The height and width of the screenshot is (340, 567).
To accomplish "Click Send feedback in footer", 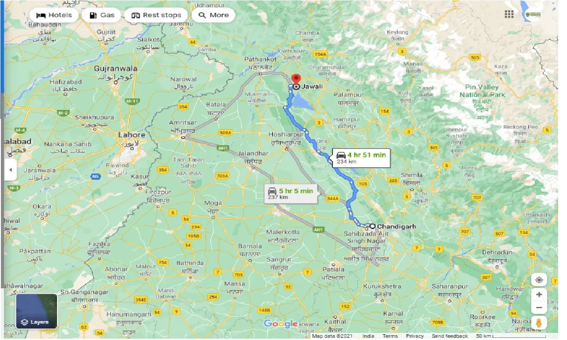I will 450,336.
